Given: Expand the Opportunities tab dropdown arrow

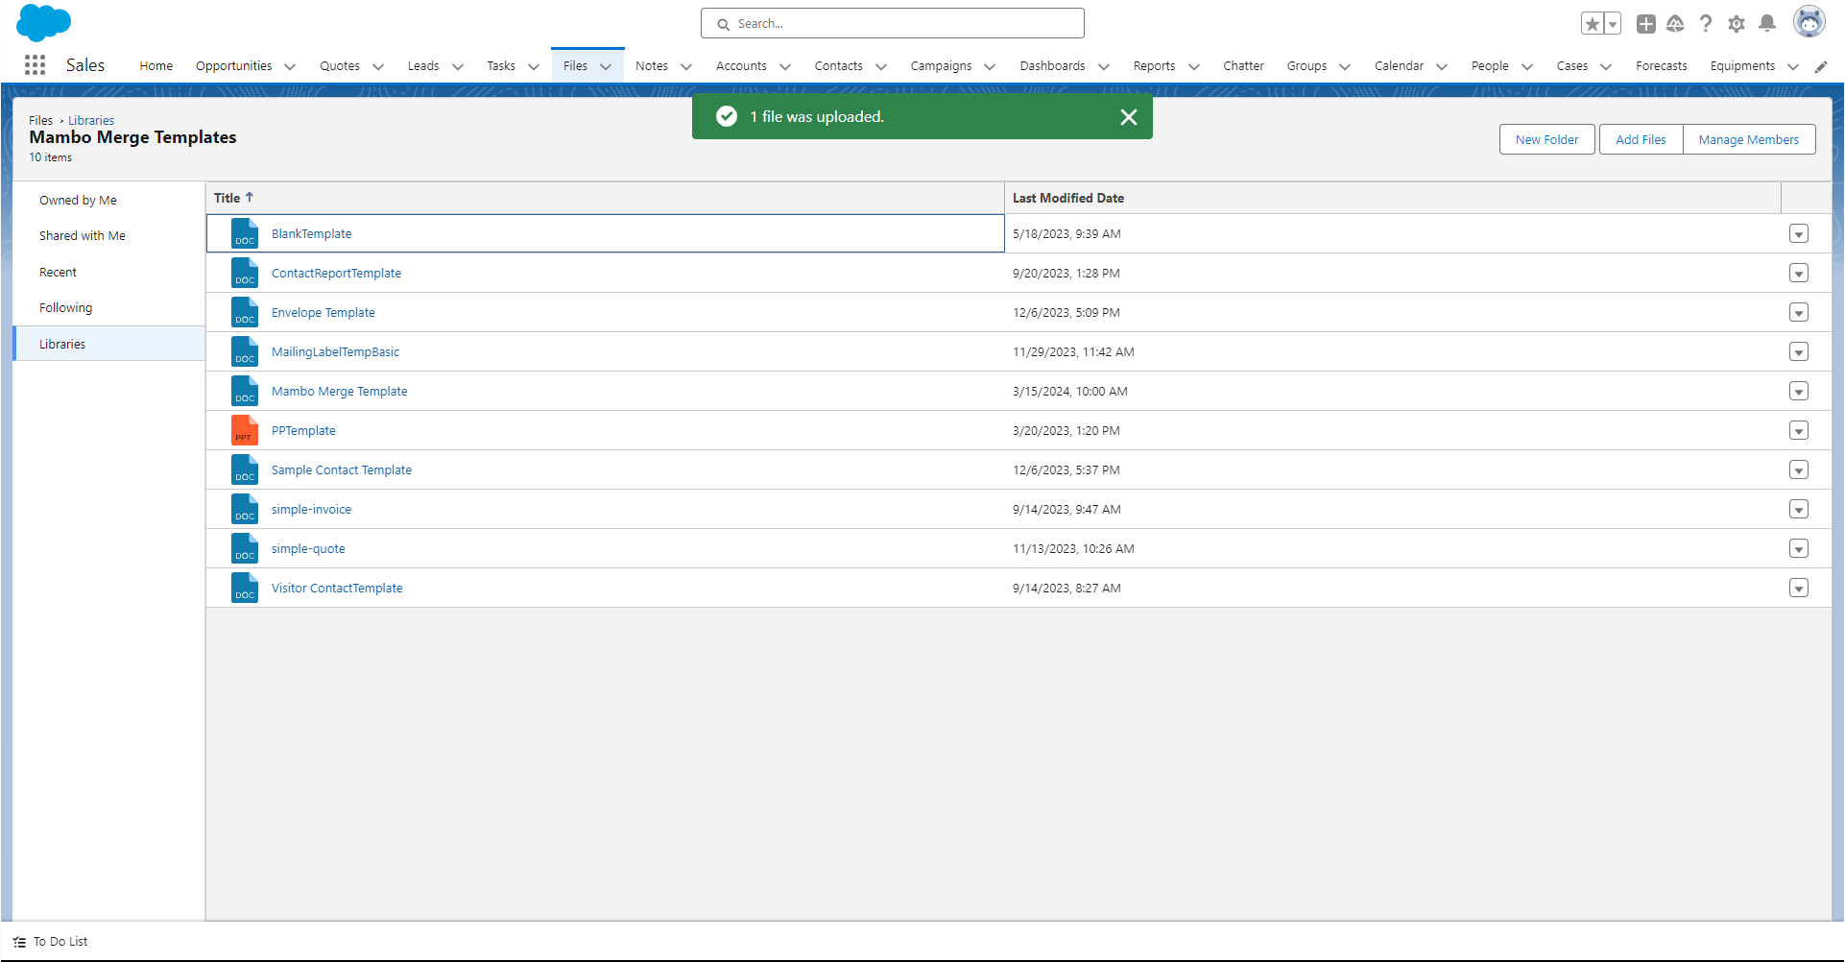Looking at the screenshot, I should [x=290, y=66].
